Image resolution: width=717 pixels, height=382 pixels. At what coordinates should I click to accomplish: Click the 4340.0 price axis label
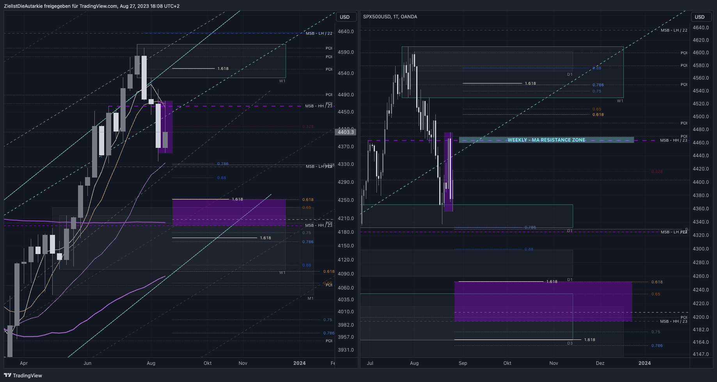[701, 222]
